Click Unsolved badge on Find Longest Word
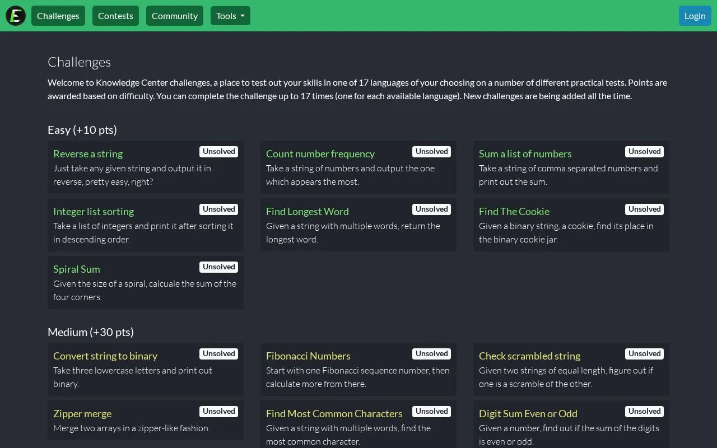This screenshot has height=448, width=717. tap(432, 209)
